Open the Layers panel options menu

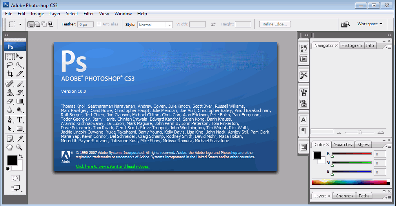(x=388, y=197)
